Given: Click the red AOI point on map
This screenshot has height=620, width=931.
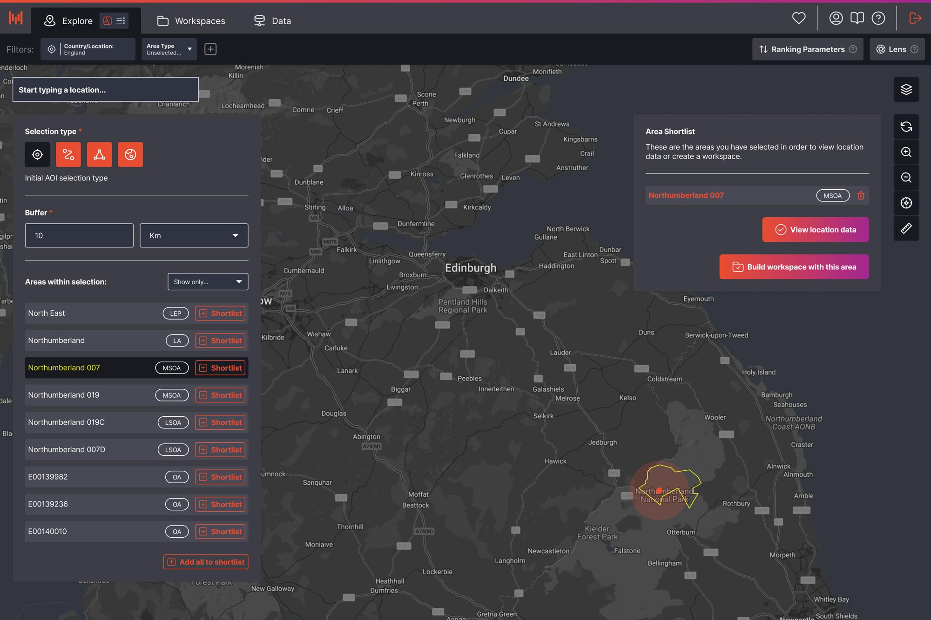Looking at the screenshot, I should [x=659, y=490].
